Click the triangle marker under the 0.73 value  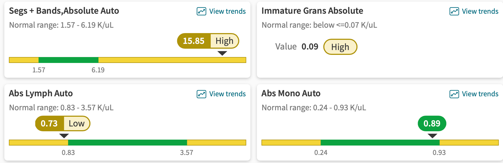pyautogui.click(x=64, y=136)
